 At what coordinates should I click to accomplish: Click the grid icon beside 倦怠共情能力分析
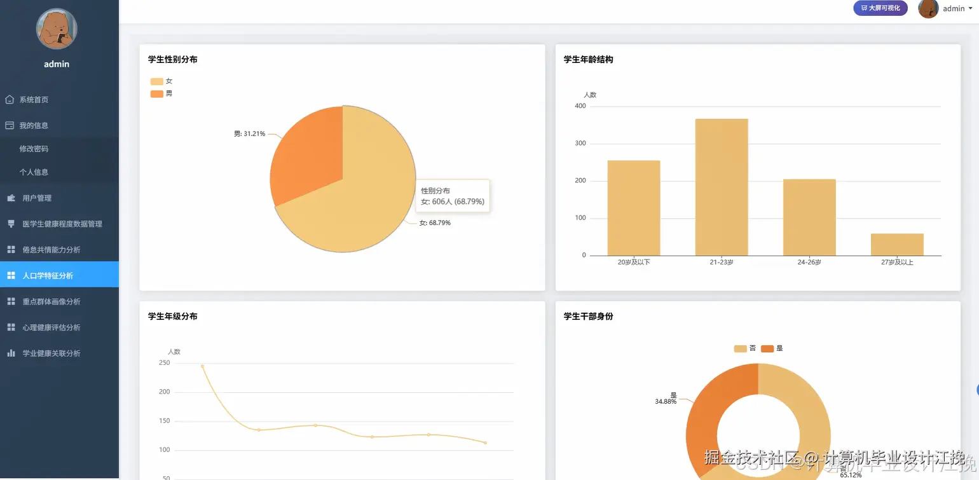[x=11, y=250]
